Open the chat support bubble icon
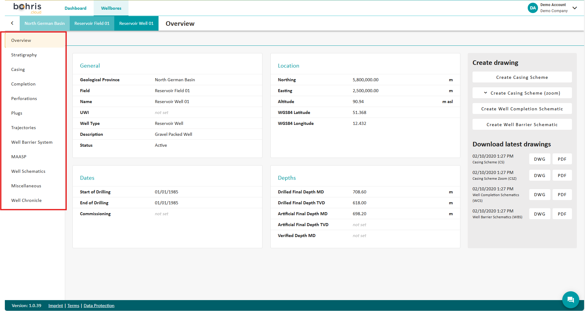 [570, 299]
